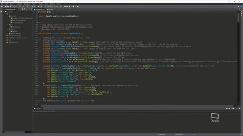Open the Navigate menu
This screenshot has width=243, height=136.
coord(27,4)
